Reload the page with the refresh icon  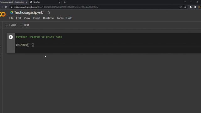6,7
